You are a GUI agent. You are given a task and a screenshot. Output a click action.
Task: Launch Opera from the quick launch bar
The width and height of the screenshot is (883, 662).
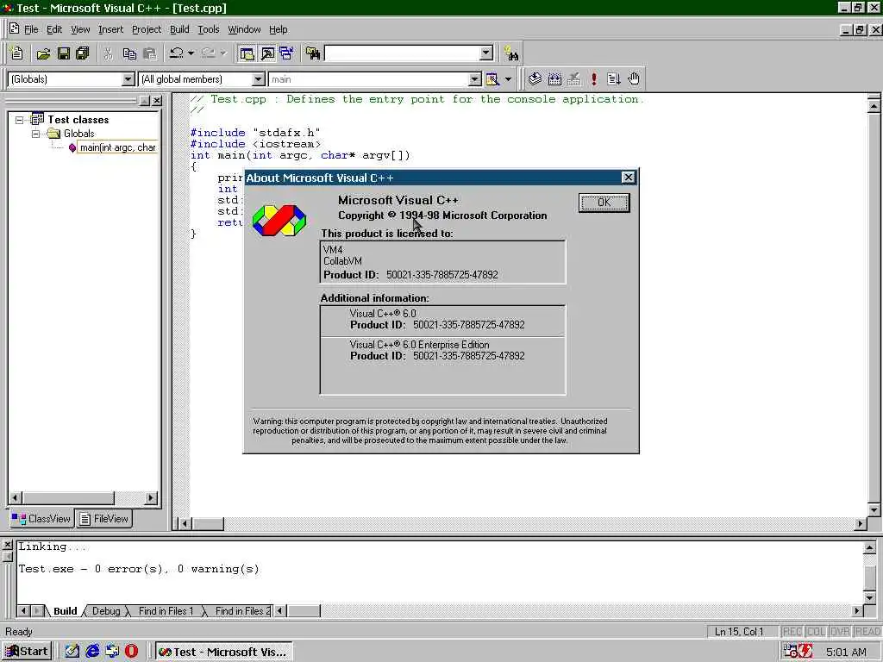coord(131,652)
